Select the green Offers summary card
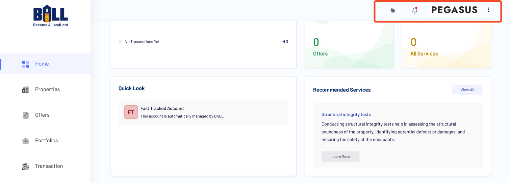Screen dimensions: 510x183 (x=349, y=45)
